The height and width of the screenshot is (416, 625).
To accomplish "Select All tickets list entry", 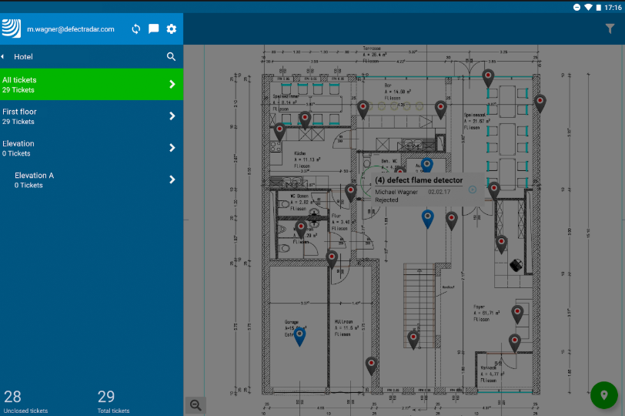I will [x=92, y=84].
